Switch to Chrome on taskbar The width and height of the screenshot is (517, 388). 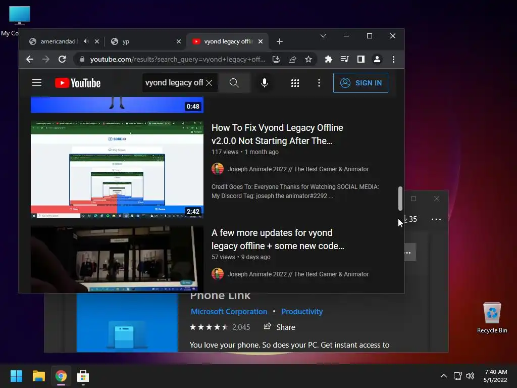[x=61, y=376]
